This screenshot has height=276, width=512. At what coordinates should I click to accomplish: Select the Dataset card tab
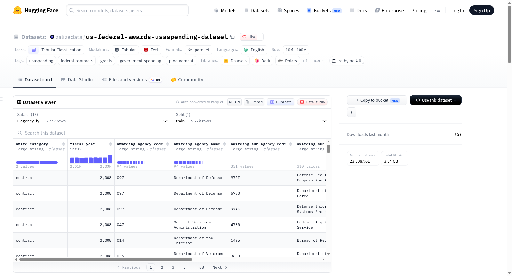35,80
